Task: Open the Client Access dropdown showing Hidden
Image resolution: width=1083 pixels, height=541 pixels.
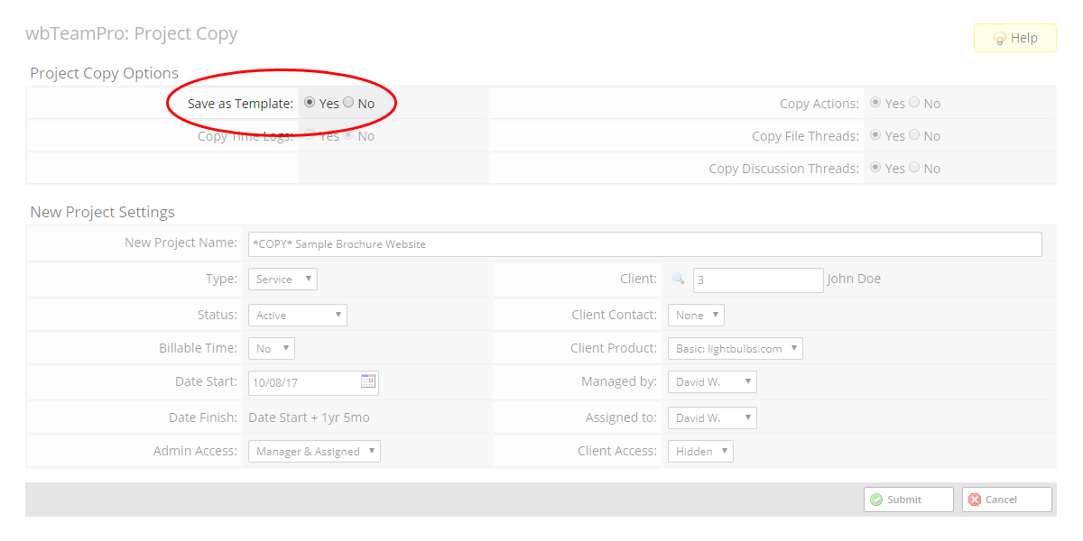Action: coord(700,451)
